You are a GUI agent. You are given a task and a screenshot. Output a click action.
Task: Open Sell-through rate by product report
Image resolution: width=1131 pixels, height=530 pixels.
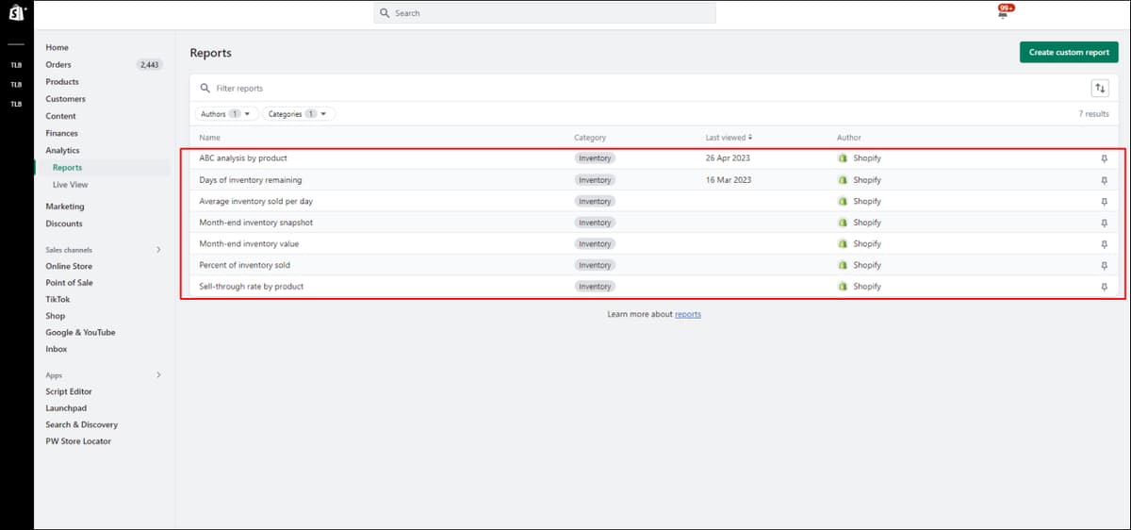[x=252, y=287]
